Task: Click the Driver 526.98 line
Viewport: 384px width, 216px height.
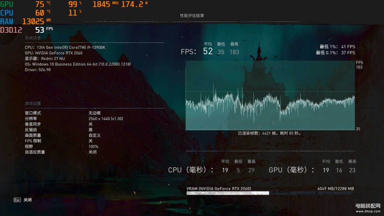Action: point(38,70)
